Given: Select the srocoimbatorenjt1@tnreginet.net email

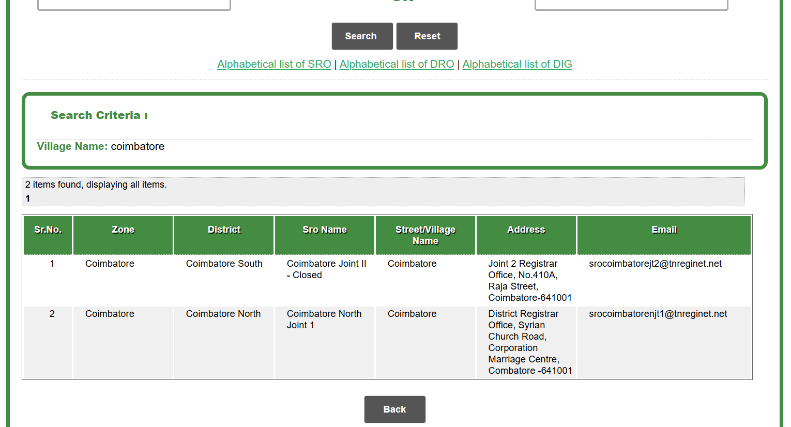Looking at the screenshot, I should 658,314.
